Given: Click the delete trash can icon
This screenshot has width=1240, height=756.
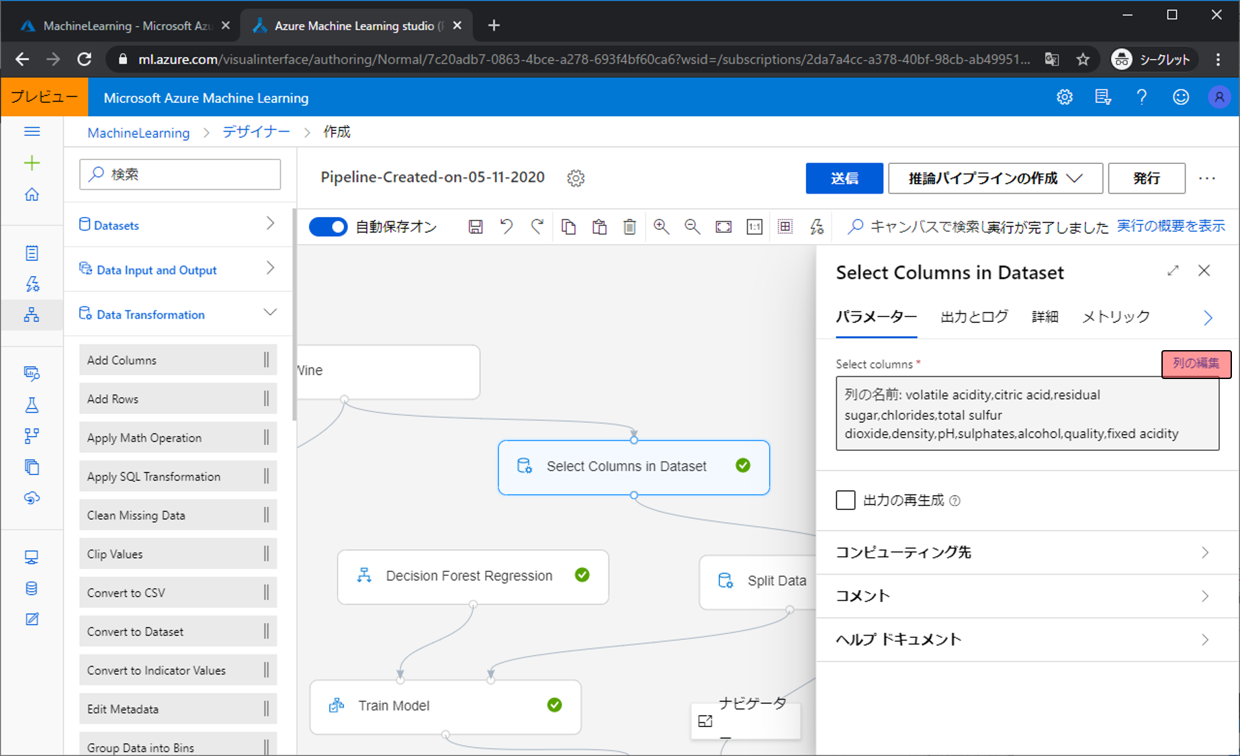Looking at the screenshot, I should pyautogui.click(x=629, y=227).
